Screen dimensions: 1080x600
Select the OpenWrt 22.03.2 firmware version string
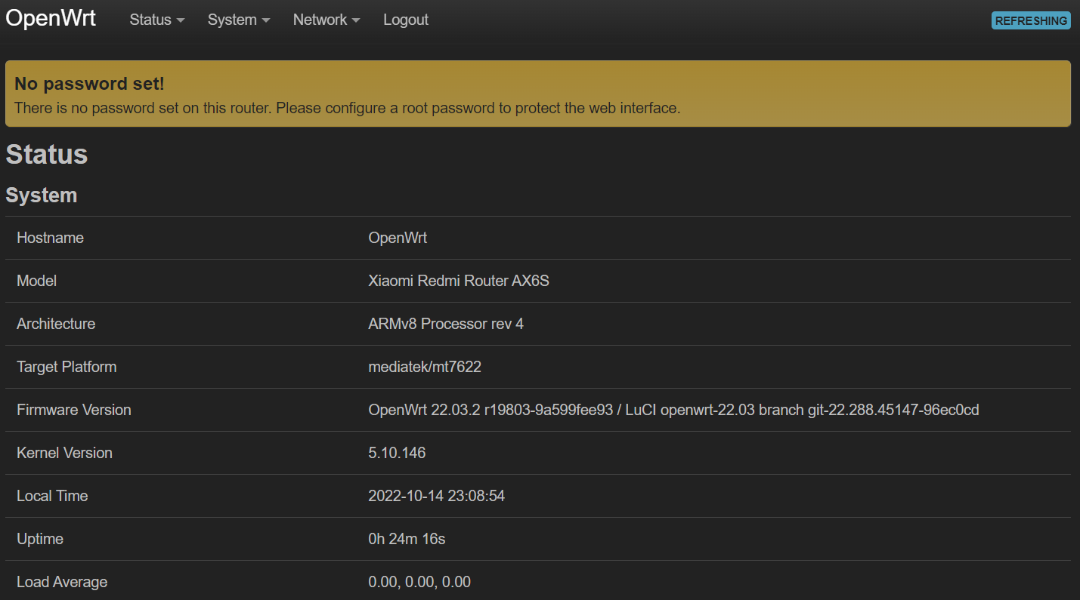click(x=673, y=410)
